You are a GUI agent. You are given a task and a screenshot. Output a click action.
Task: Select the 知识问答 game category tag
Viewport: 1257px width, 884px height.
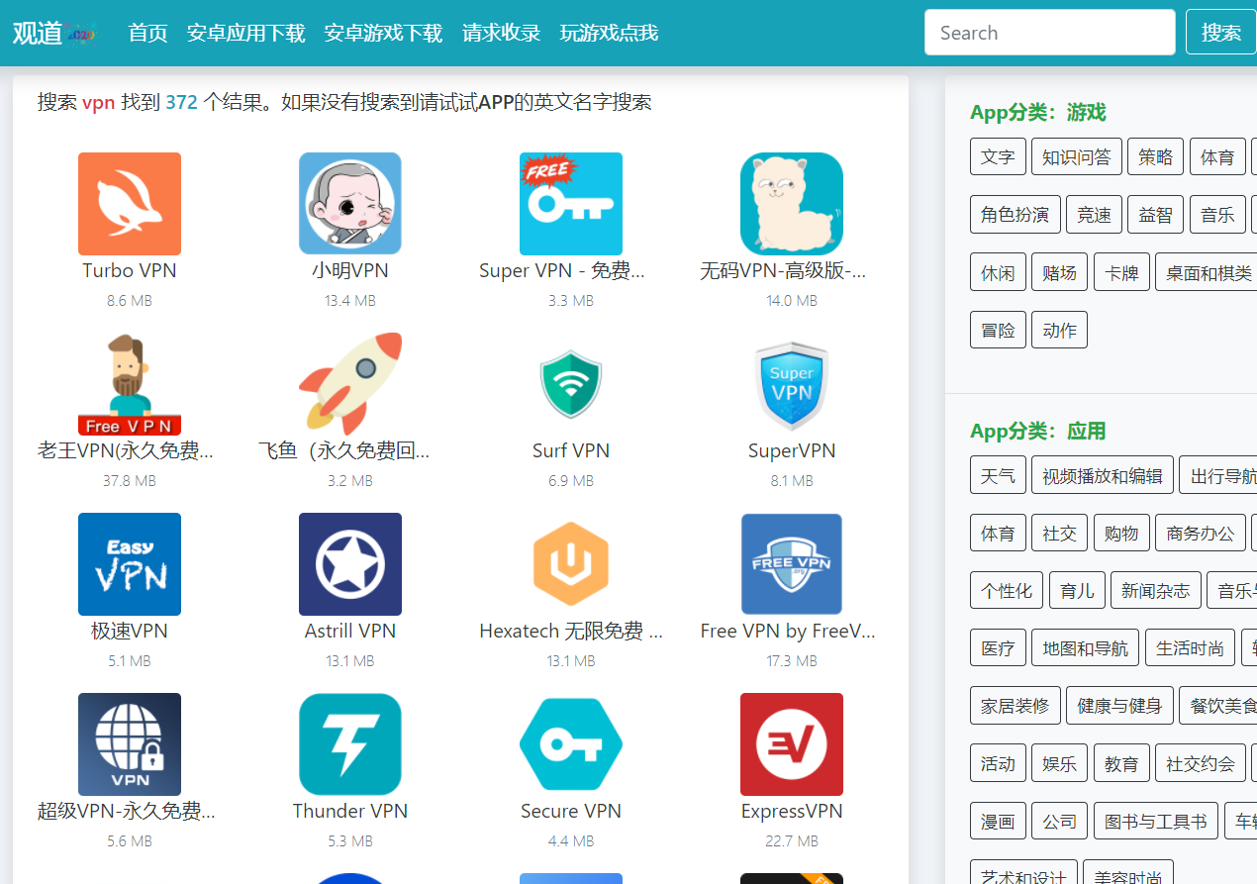(x=1077, y=156)
